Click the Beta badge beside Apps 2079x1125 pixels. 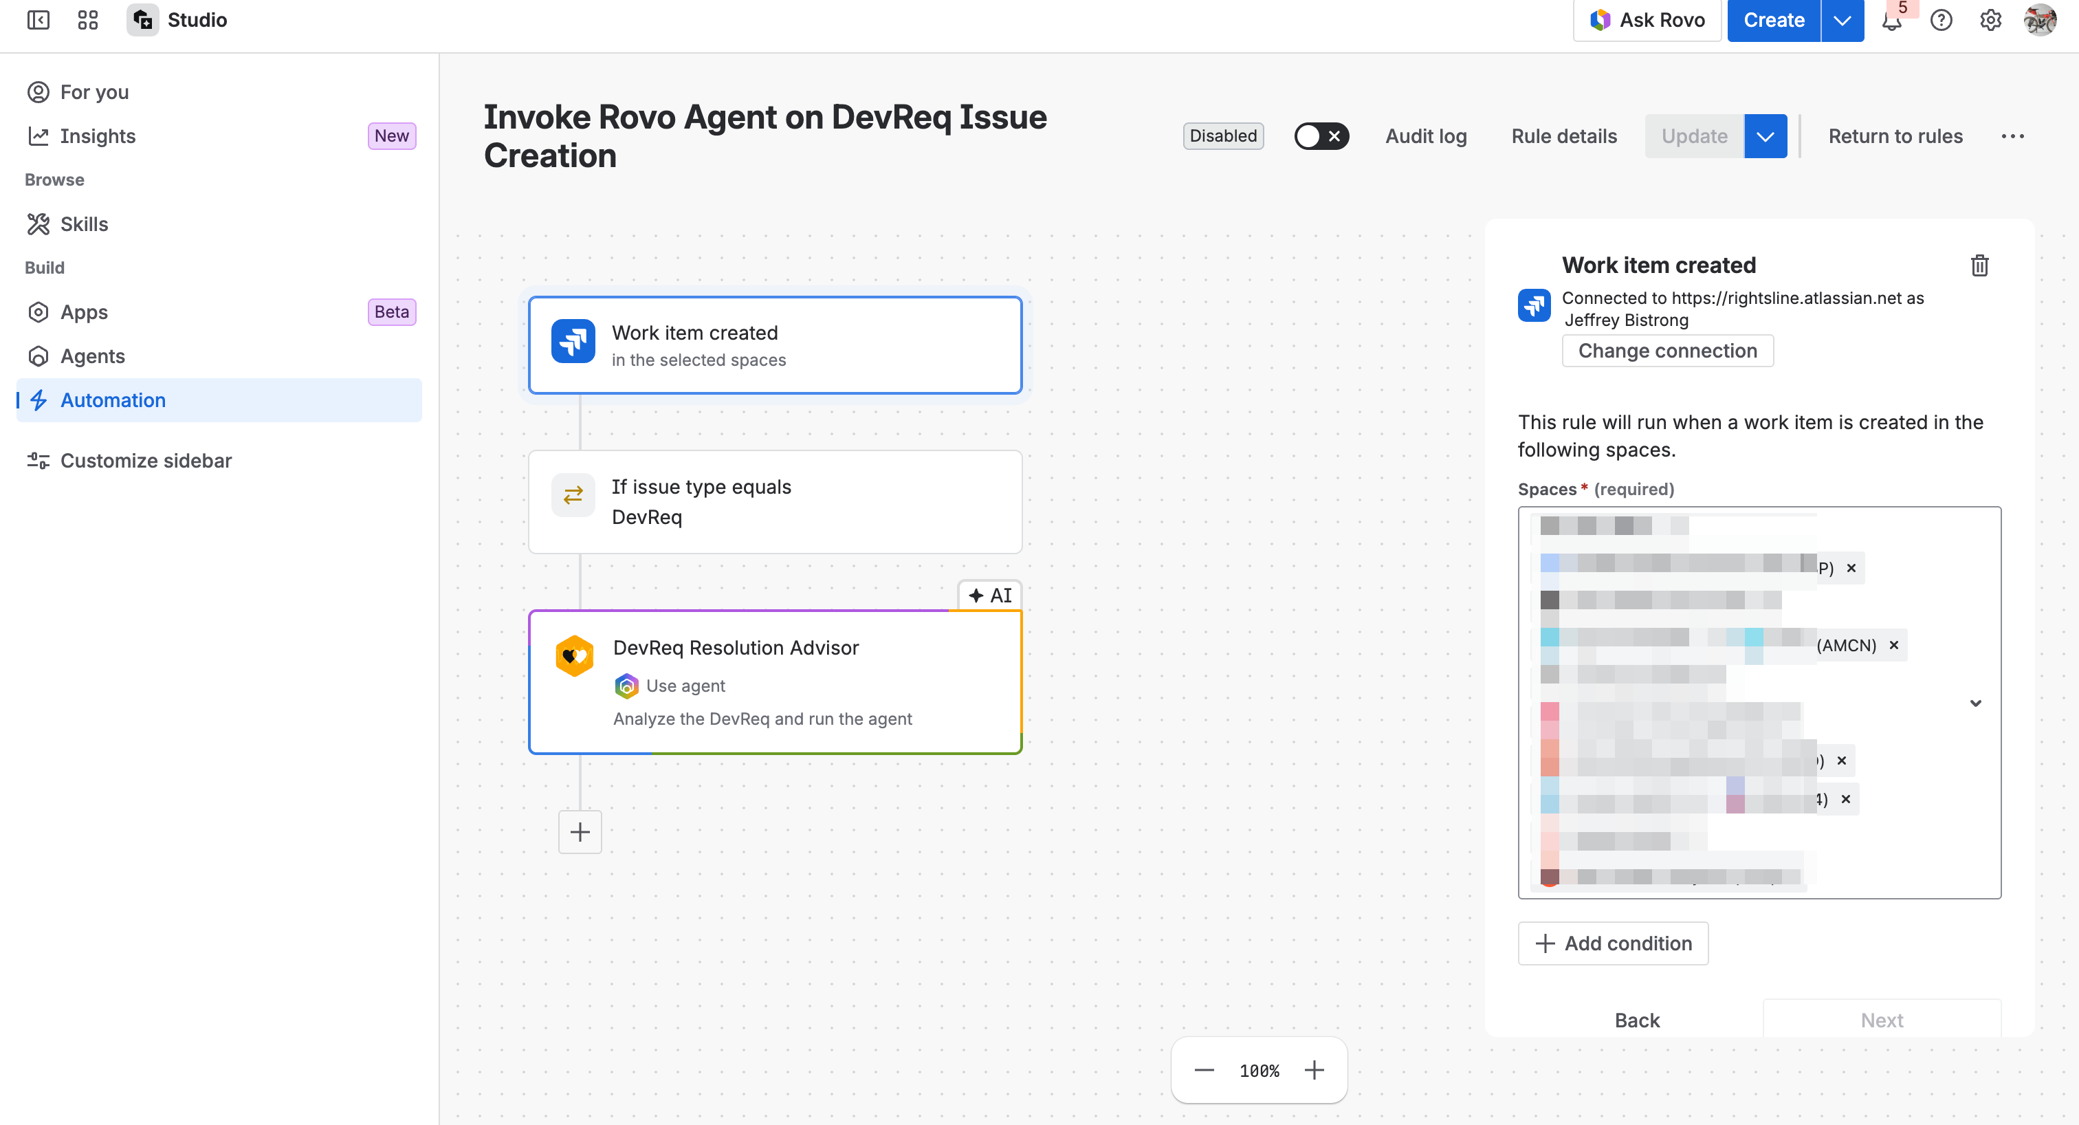pos(391,312)
